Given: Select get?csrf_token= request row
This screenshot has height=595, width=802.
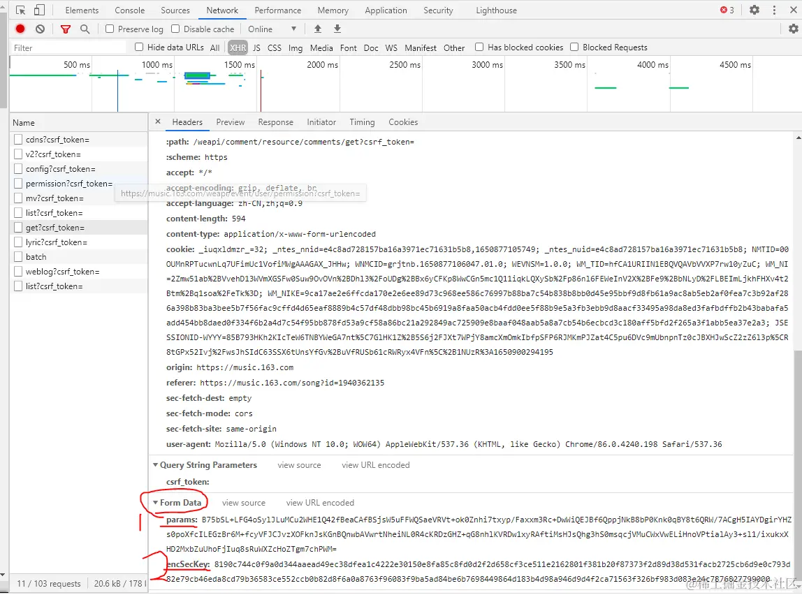Looking at the screenshot, I should tap(79, 228).
